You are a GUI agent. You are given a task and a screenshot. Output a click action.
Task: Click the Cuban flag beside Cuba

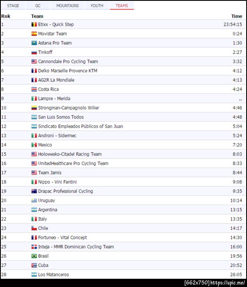coord(34,265)
